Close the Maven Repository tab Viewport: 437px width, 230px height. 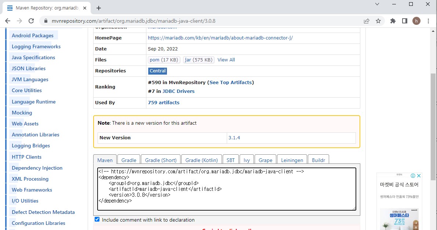tap(85, 8)
